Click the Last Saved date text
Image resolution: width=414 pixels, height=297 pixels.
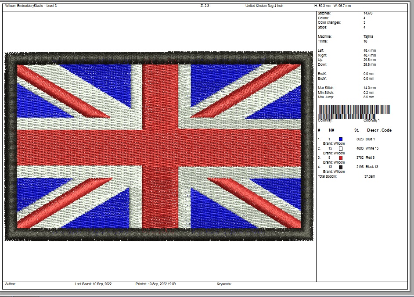click(93, 284)
